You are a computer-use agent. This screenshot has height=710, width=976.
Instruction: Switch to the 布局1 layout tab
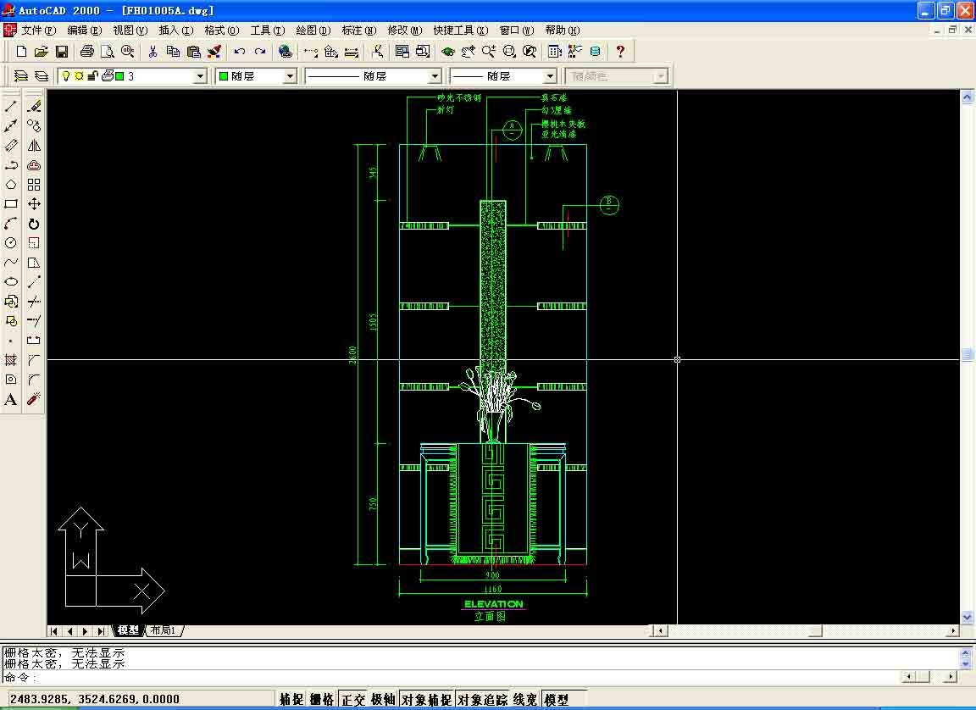(164, 630)
